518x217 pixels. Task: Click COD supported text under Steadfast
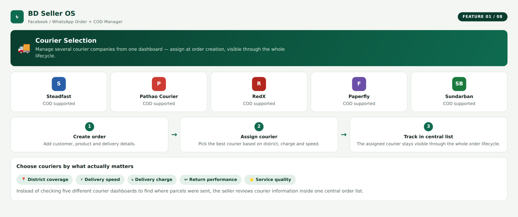point(59,104)
